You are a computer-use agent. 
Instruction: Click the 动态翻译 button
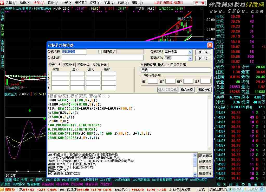click(x=205, y=156)
